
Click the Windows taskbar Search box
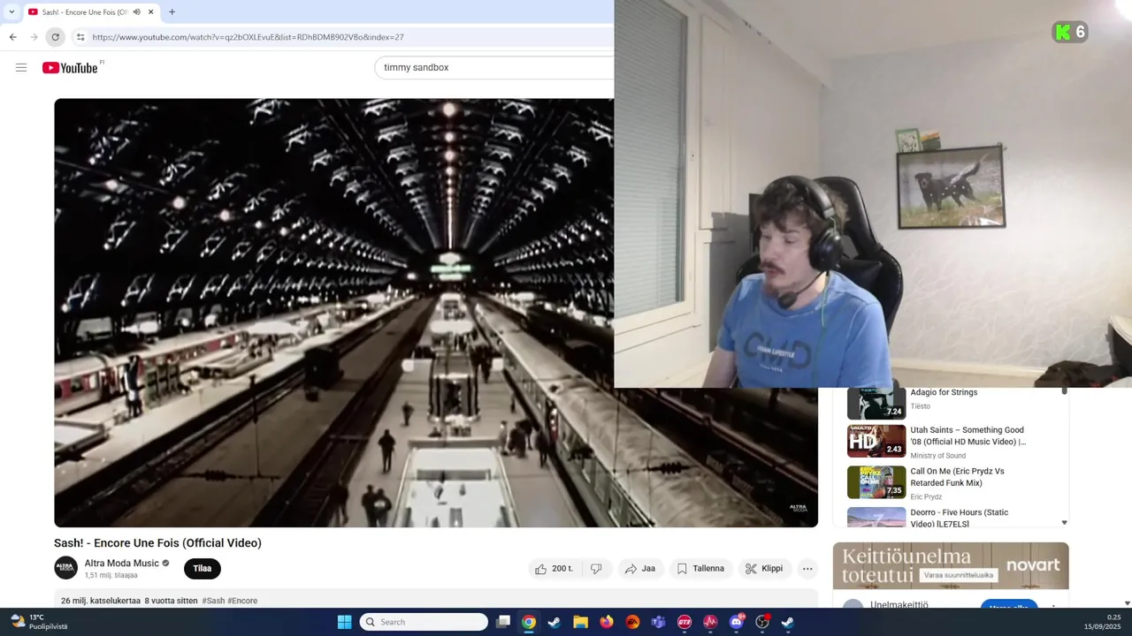pos(424,622)
